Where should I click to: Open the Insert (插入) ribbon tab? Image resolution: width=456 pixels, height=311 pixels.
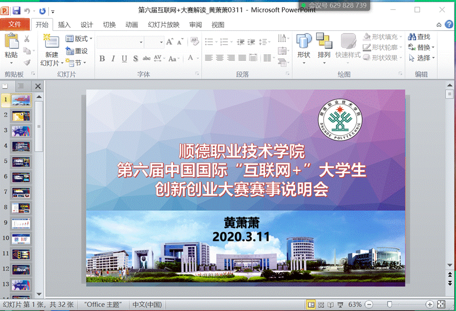(64, 25)
